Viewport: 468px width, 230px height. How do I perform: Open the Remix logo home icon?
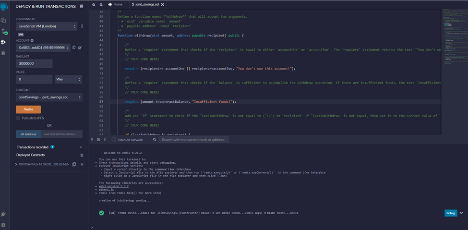[4, 7]
